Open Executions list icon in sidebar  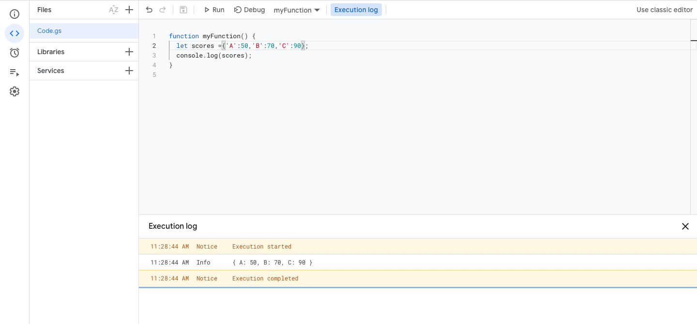pyautogui.click(x=15, y=72)
